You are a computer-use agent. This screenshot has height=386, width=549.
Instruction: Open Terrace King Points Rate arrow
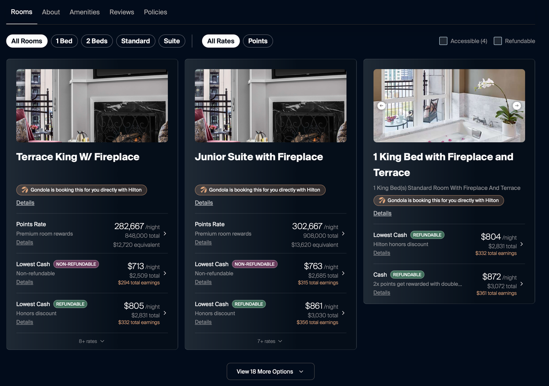click(165, 234)
